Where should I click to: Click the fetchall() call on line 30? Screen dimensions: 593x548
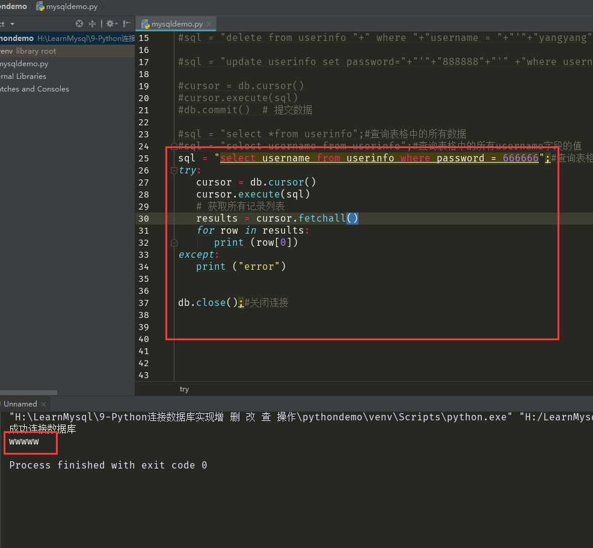tap(328, 218)
